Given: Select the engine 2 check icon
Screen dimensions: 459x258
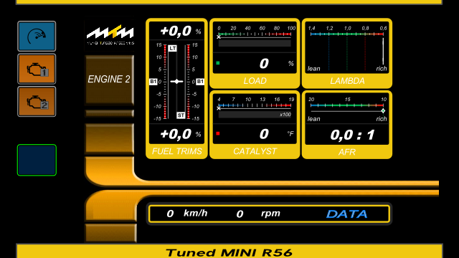Looking at the screenshot, I should pyautogui.click(x=37, y=102).
